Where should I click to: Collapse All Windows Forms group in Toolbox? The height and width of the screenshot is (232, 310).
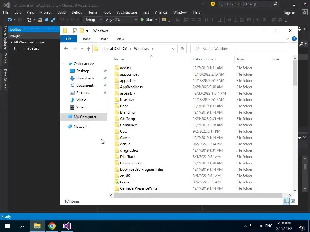pyautogui.click(x=11, y=42)
